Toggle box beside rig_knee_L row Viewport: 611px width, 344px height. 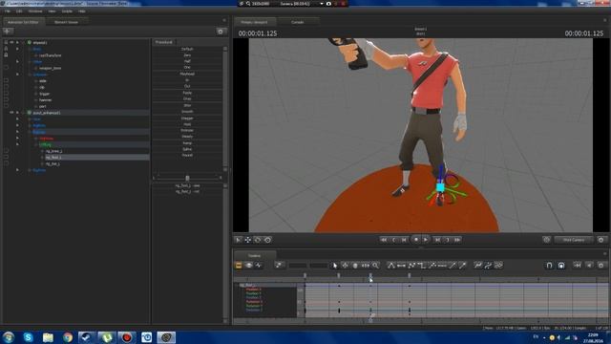tap(6, 151)
